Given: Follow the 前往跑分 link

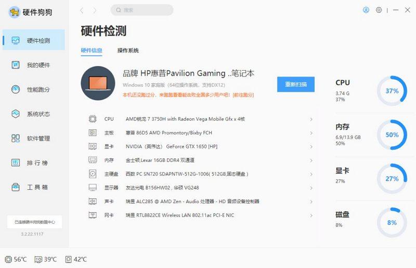Looking at the screenshot, I should (243, 95).
